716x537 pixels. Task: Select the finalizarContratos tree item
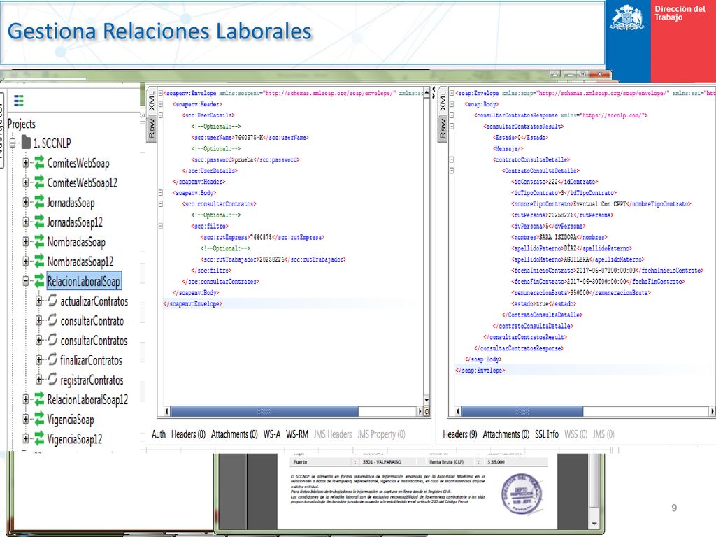[x=91, y=360]
